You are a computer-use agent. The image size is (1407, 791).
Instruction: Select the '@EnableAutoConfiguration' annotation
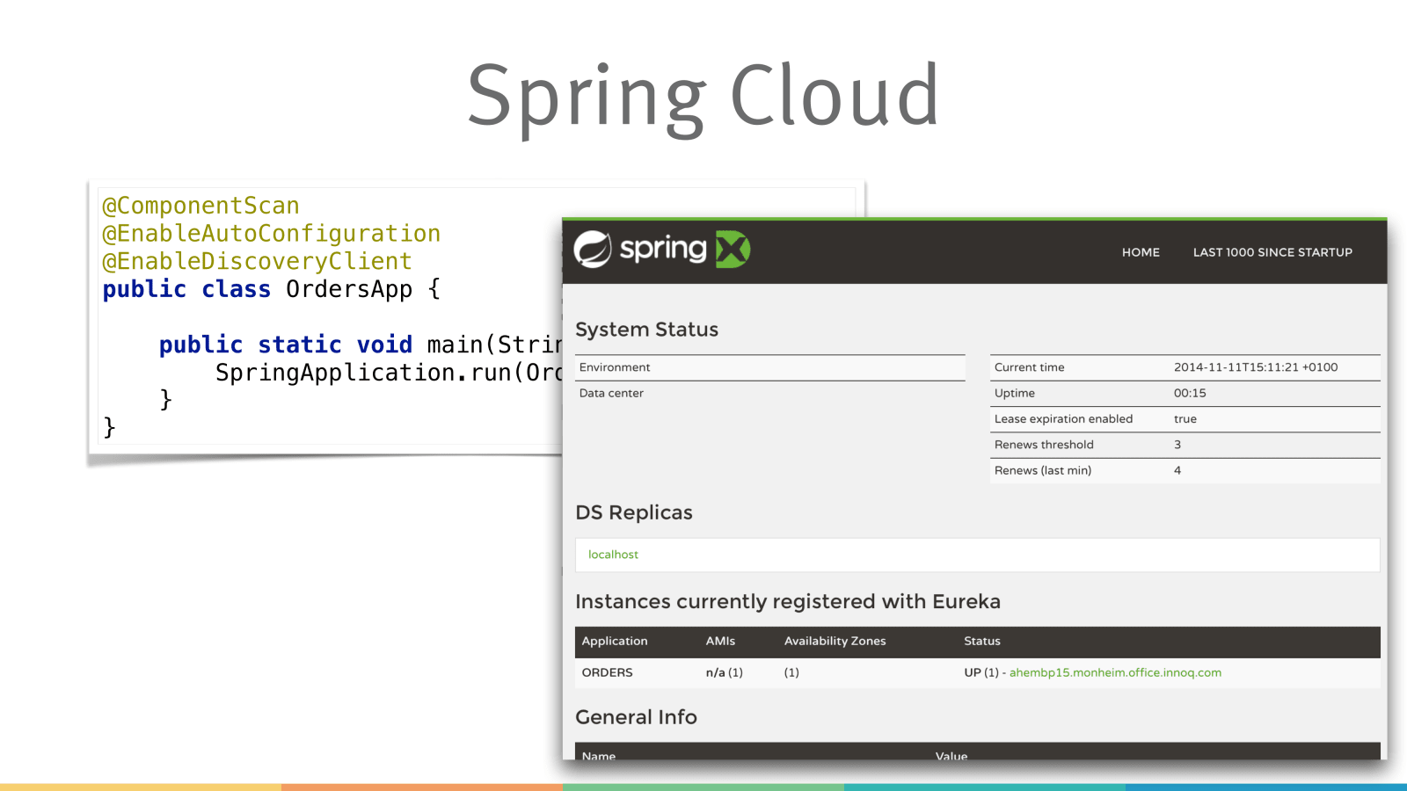coord(271,234)
